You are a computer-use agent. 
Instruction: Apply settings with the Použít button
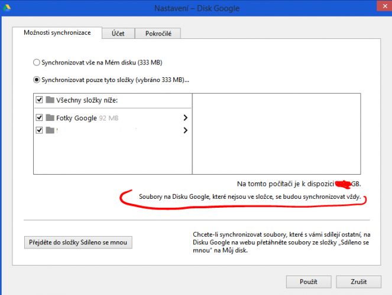pyautogui.click(x=309, y=282)
